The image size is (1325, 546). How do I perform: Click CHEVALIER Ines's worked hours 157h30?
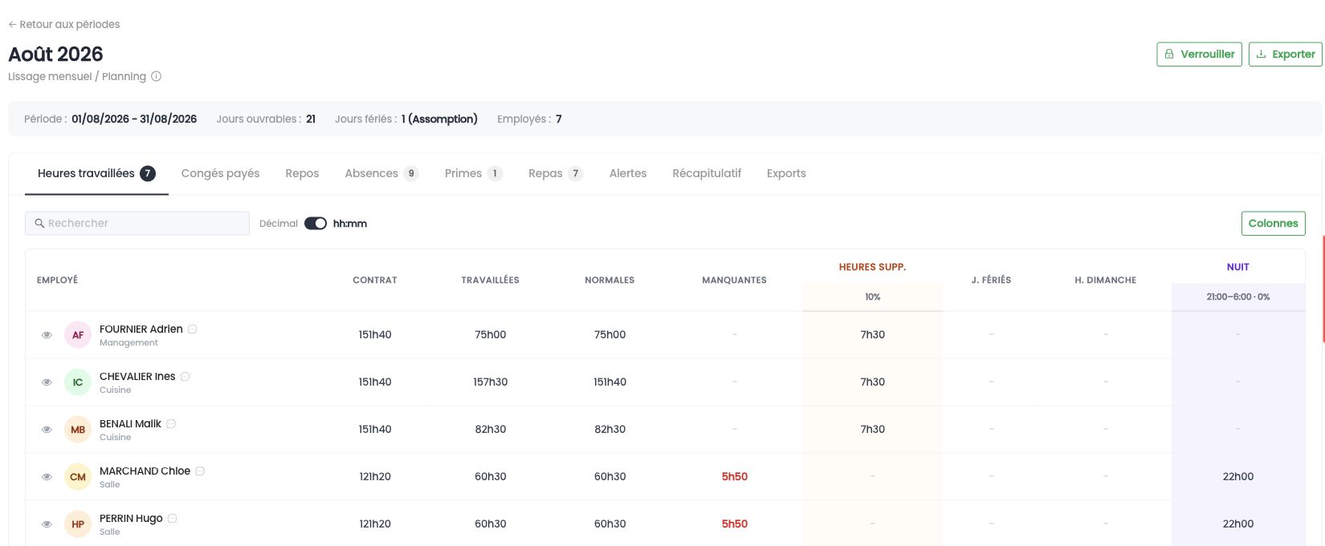[x=491, y=382]
